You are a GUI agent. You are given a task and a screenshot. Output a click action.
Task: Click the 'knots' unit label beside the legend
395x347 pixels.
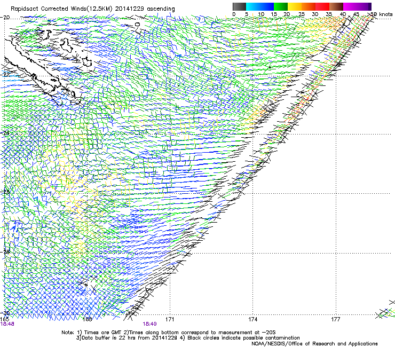click(385, 14)
